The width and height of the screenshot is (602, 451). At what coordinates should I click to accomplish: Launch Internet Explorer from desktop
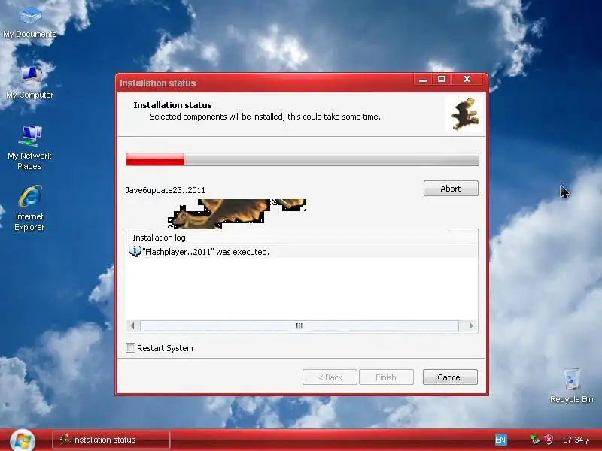pyautogui.click(x=29, y=208)
